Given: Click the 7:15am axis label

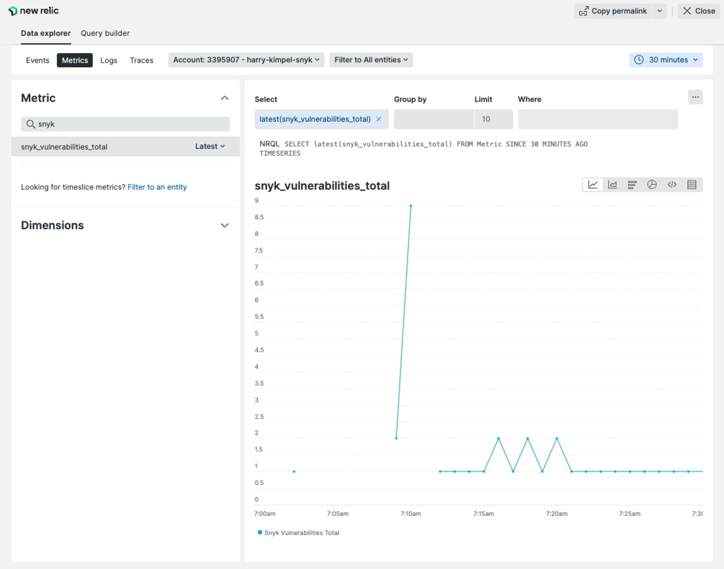Looking at the screenshot, I should tap(484, 513).
